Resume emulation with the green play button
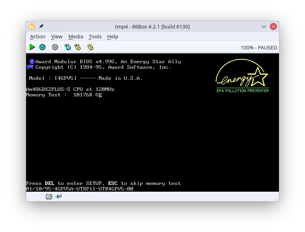 click(x=32, y=47)
